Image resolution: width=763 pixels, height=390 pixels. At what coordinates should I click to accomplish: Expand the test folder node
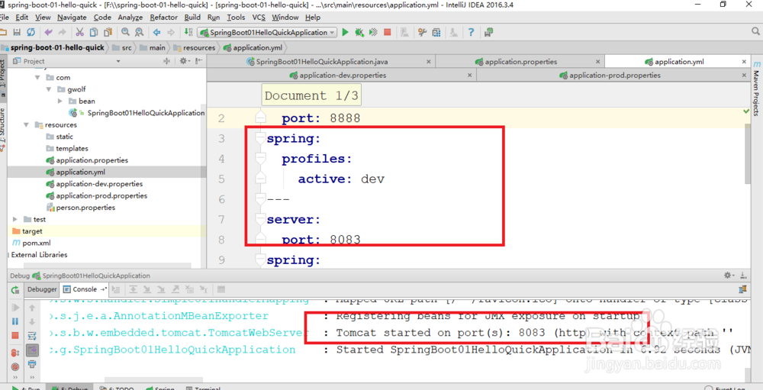tap(15, 219)
